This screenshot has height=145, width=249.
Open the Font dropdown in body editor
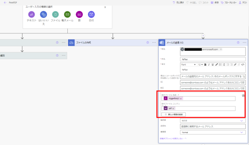click(x=188, y=64)
